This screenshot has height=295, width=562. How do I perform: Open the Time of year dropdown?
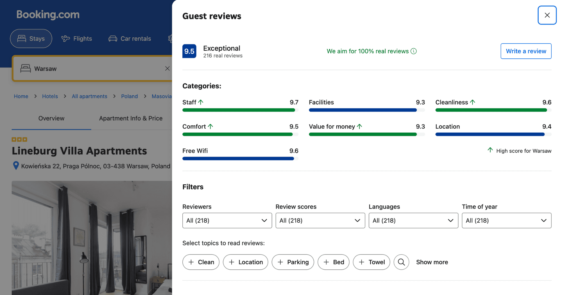(x=506, y=221)
